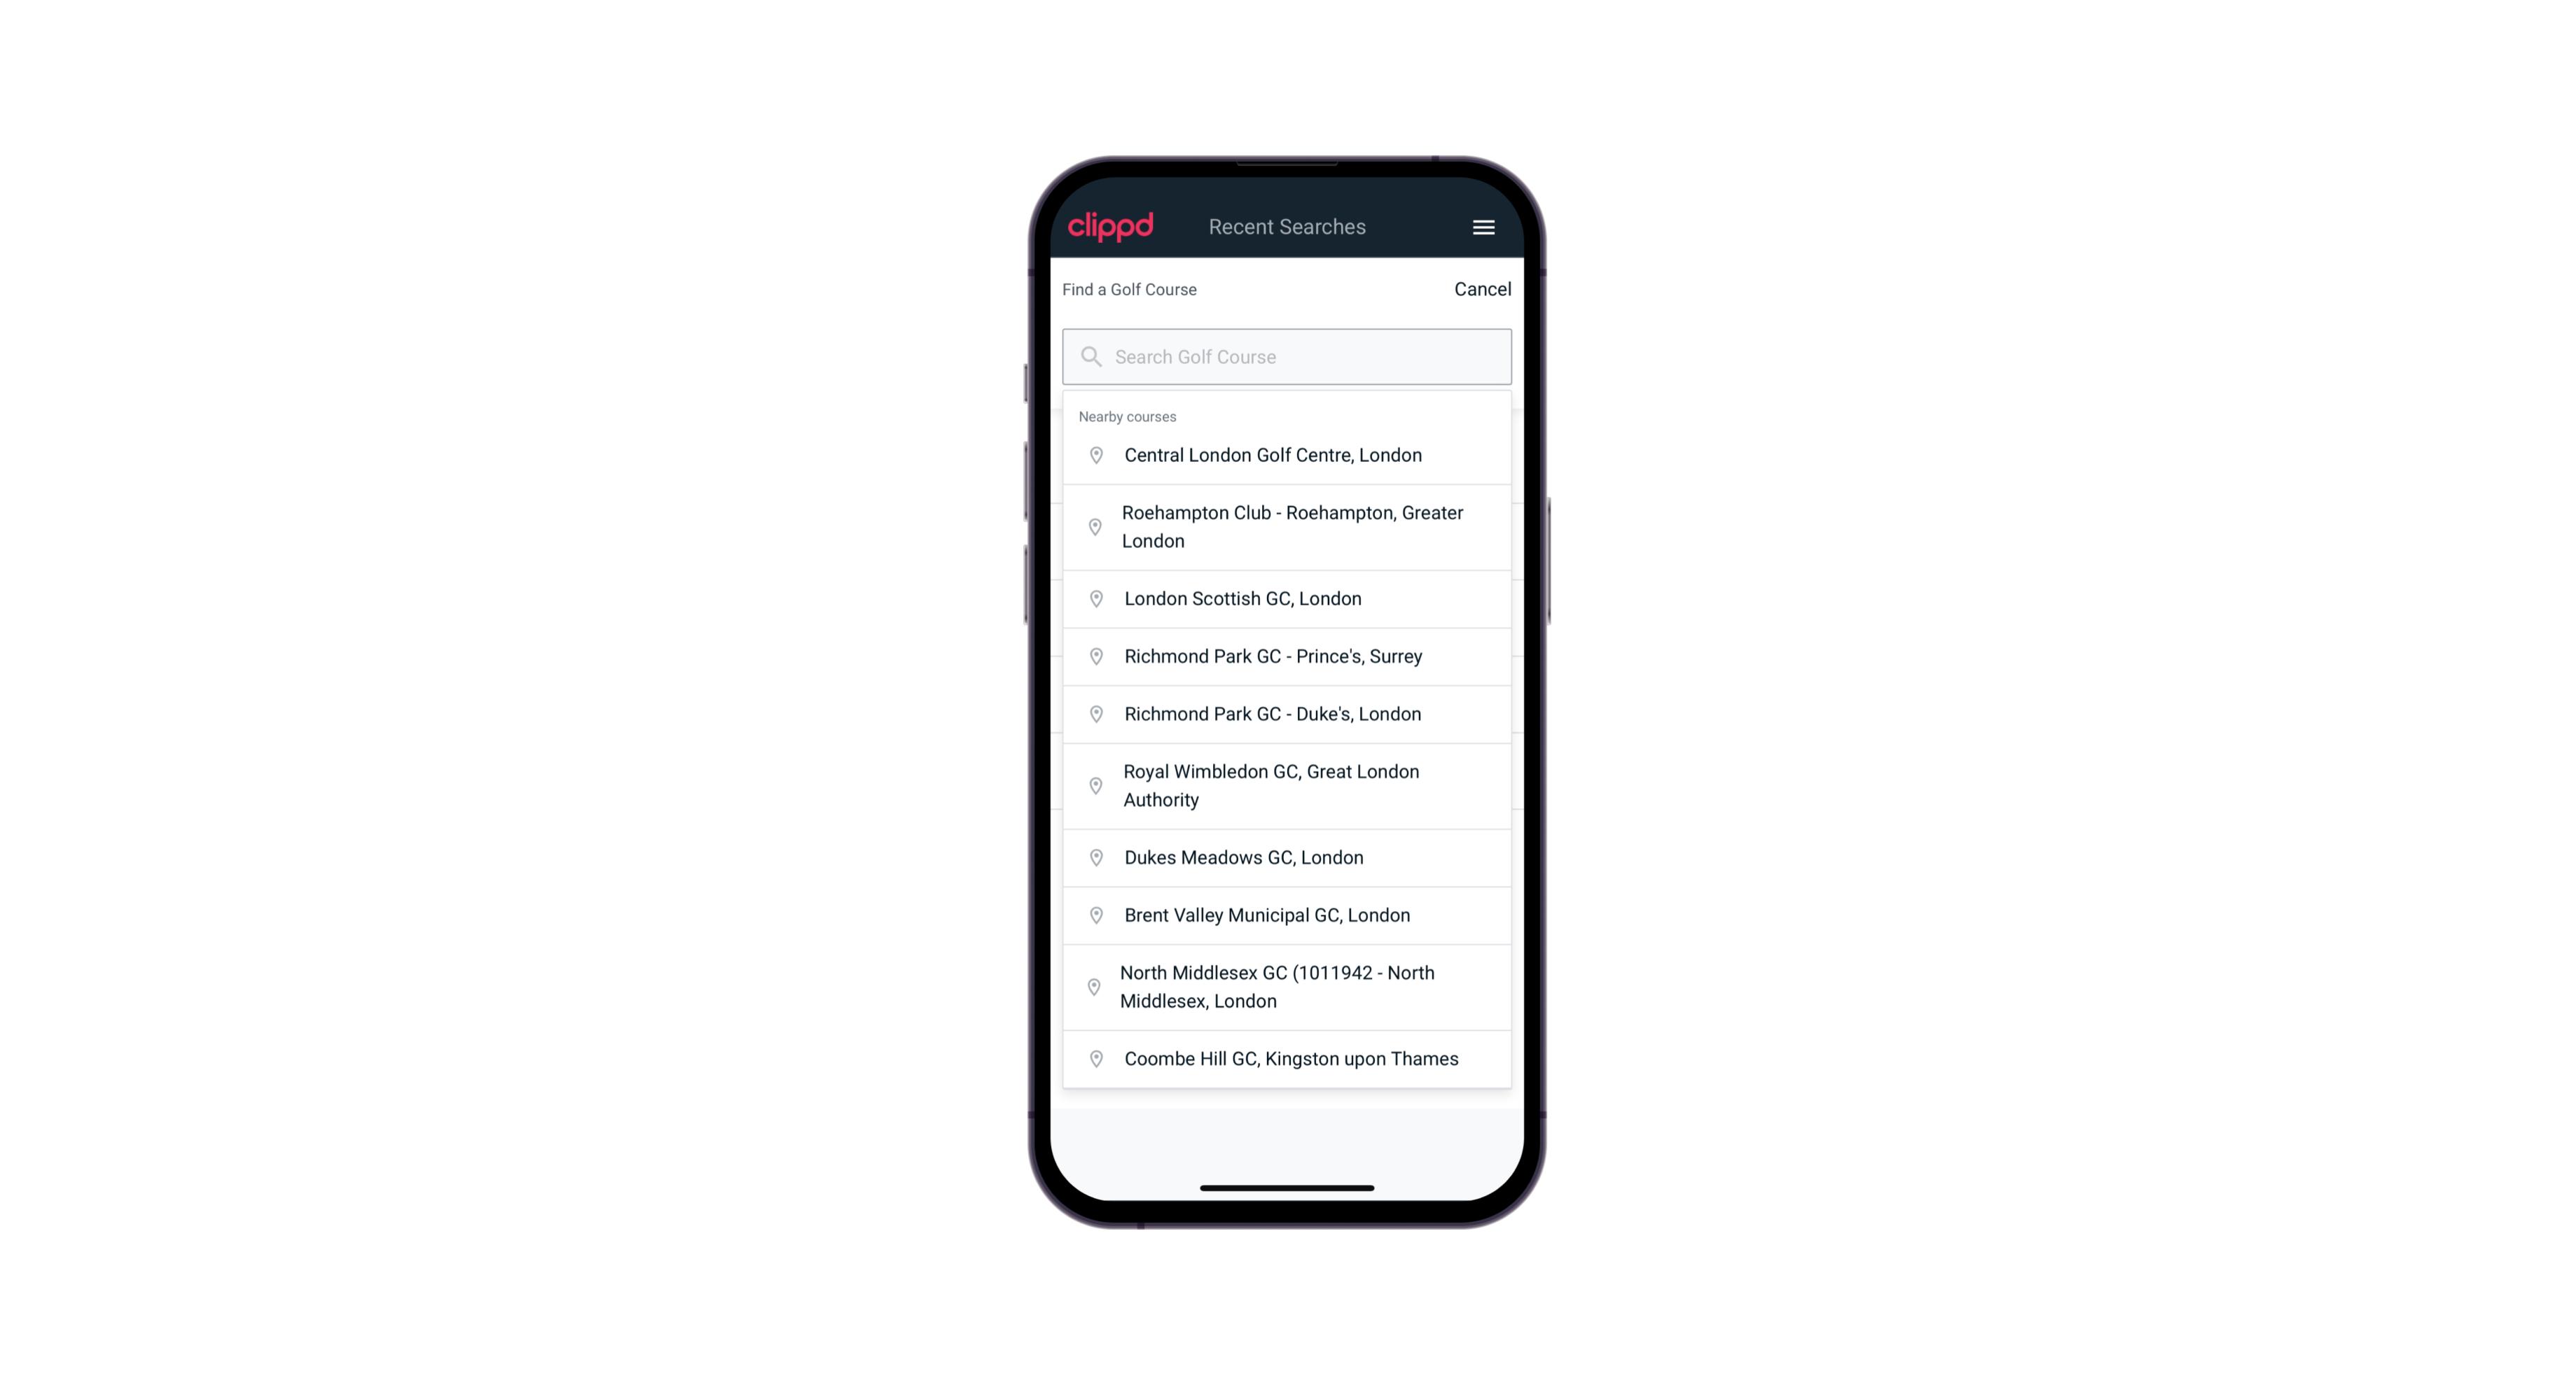Select North Middlesex GC from nearby courses

(x=1288, y=986)
